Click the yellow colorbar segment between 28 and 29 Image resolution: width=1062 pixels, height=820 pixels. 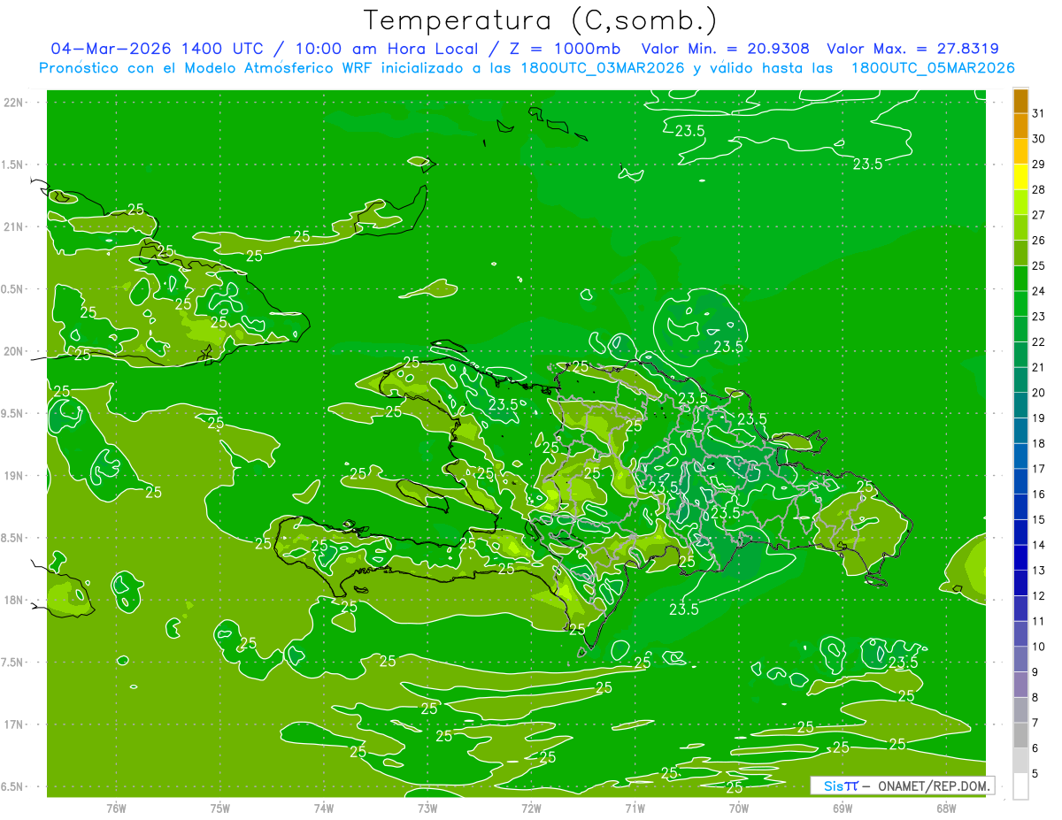click(1020, 177)
